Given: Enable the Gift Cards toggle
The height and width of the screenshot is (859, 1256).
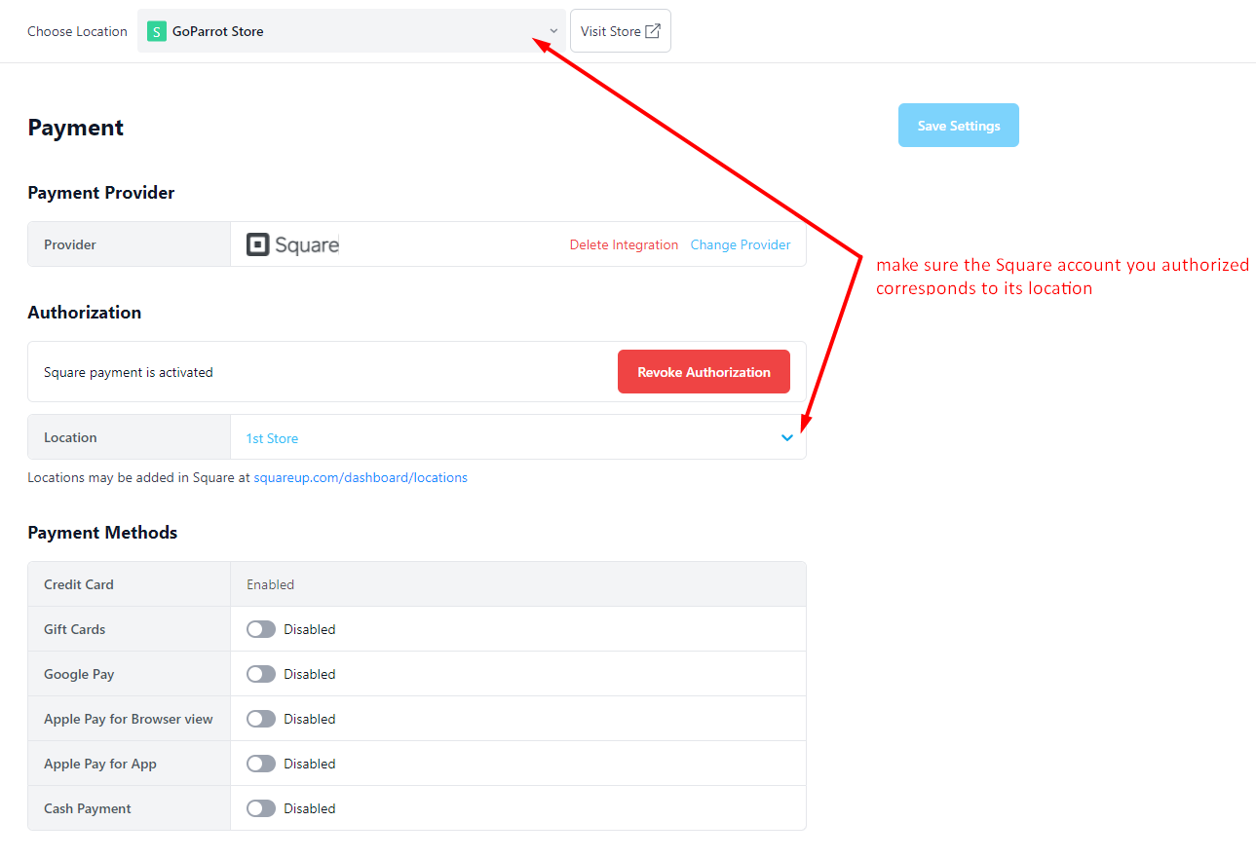Looking at the screenshot, I should pos(261,629).
